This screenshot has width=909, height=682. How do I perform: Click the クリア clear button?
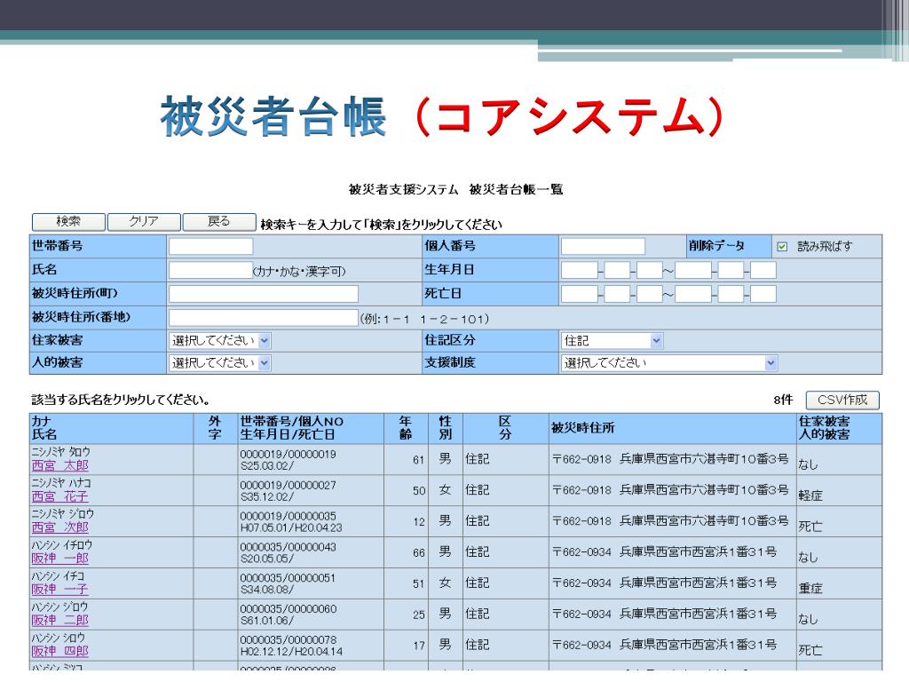click(144, 221)
